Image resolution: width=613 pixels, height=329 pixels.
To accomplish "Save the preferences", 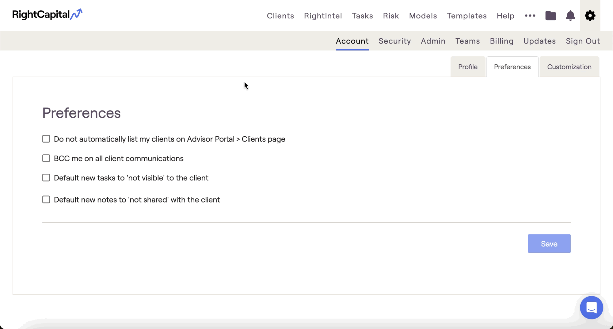I will (549, 244).
